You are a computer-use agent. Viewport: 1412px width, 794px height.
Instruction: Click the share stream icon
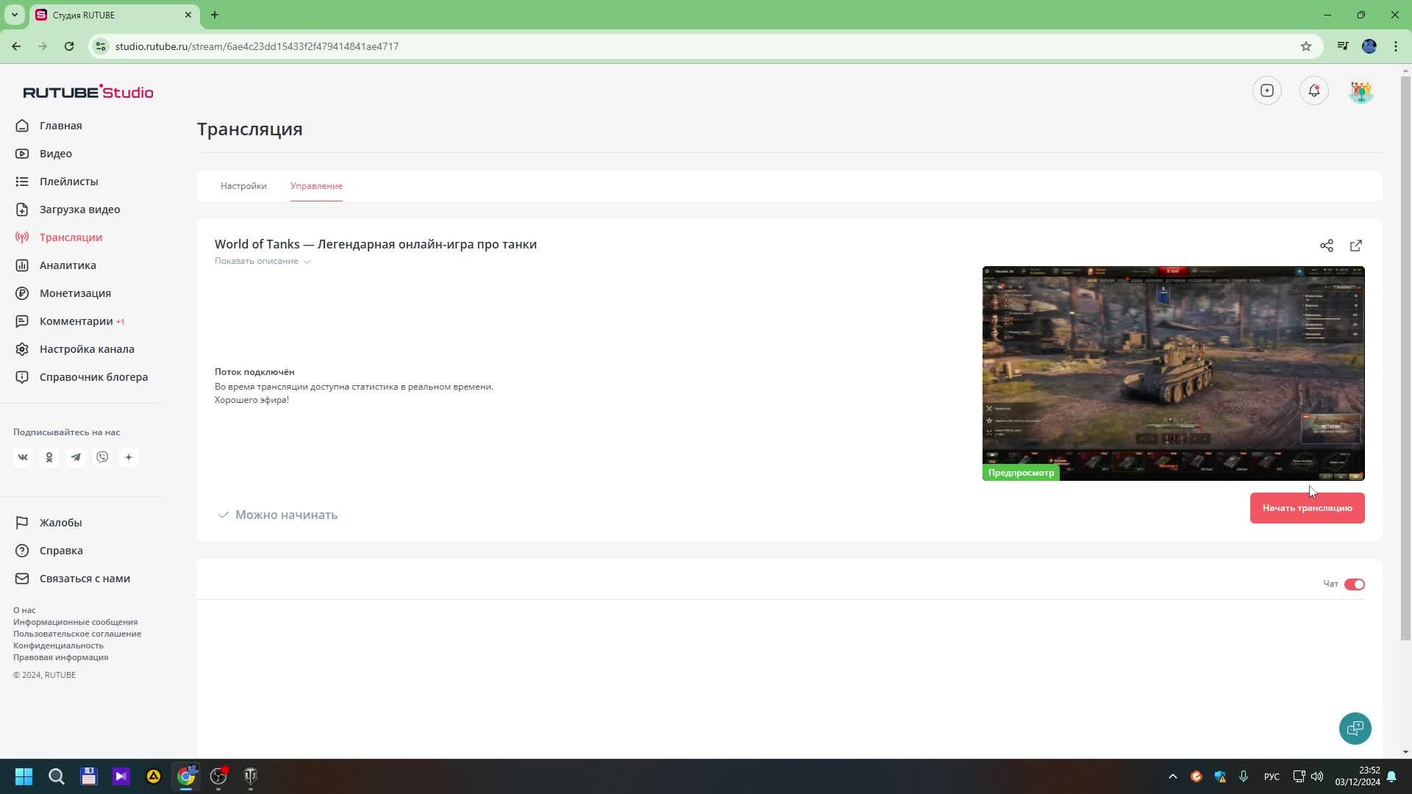(x=1327, y=246)
